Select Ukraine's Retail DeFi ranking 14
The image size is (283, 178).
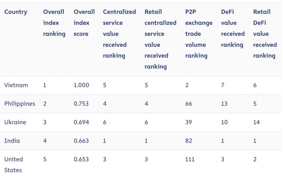[x=256, y=122]
